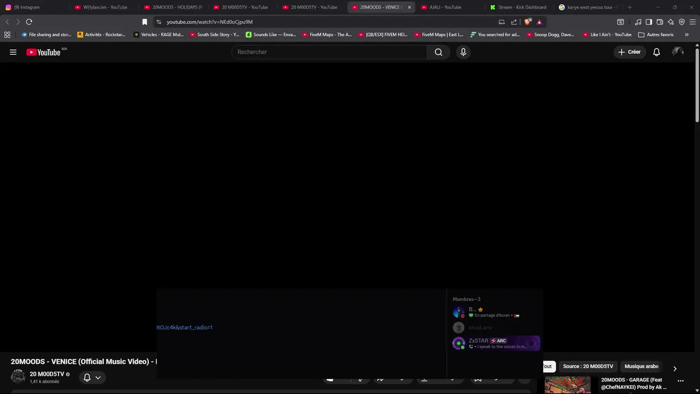Click the address bar URL field

[328, 22]
